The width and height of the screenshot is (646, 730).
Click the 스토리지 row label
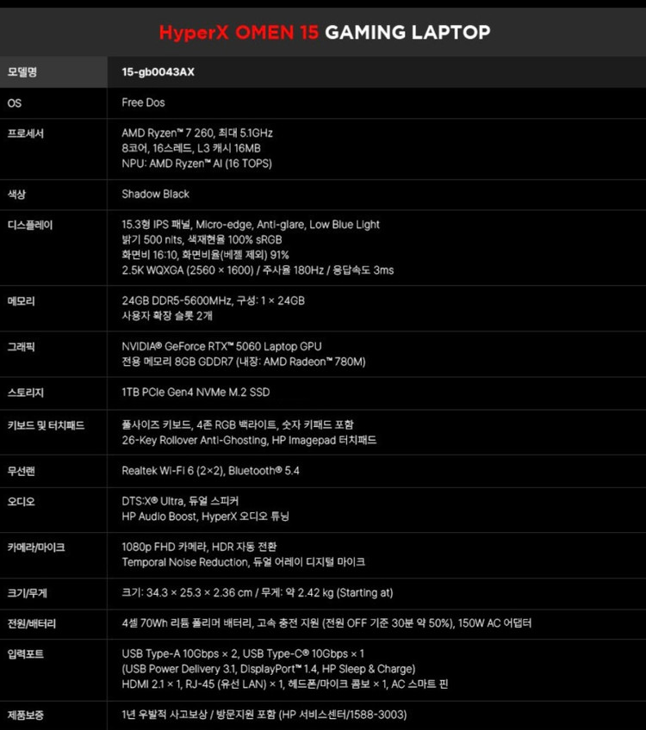click(x=26, y=393)
